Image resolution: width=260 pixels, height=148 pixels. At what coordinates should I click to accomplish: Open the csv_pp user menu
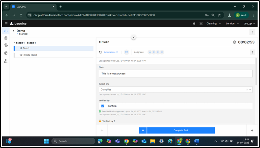tap(249, 23)
